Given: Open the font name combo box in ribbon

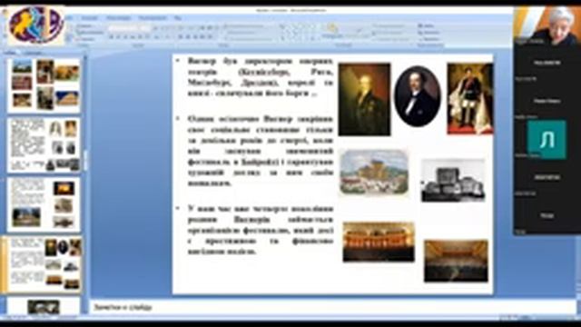Looking at the screenshot, I should point(123,28).
